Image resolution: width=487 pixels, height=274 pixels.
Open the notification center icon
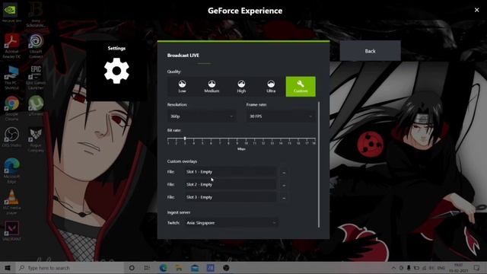(477, 268)
